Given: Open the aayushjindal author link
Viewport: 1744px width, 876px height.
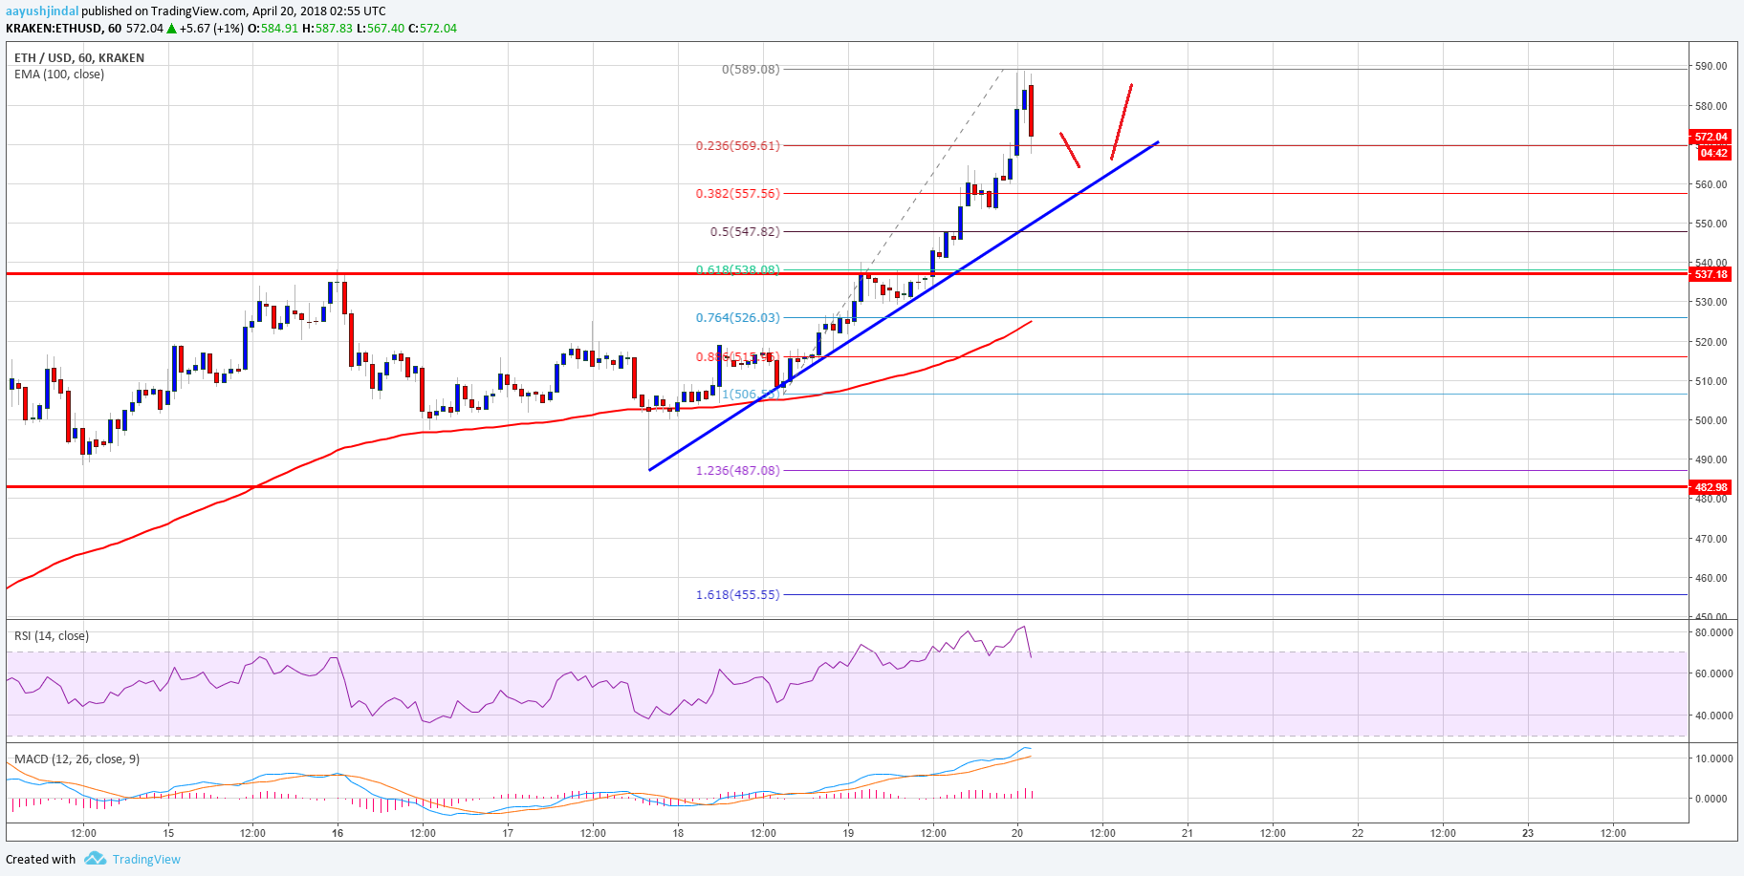Looking at the screenshot, I should click(41, 11).
